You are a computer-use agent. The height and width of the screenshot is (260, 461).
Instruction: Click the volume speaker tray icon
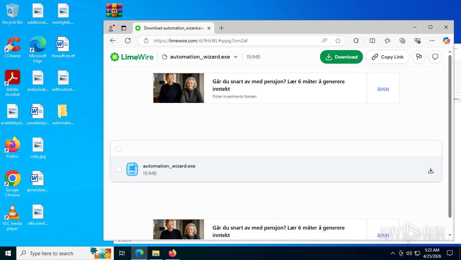pos(409,253)
